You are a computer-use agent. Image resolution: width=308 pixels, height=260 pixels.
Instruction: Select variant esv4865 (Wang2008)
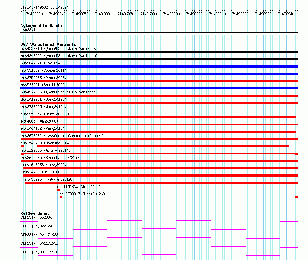[x=39, y=121]
